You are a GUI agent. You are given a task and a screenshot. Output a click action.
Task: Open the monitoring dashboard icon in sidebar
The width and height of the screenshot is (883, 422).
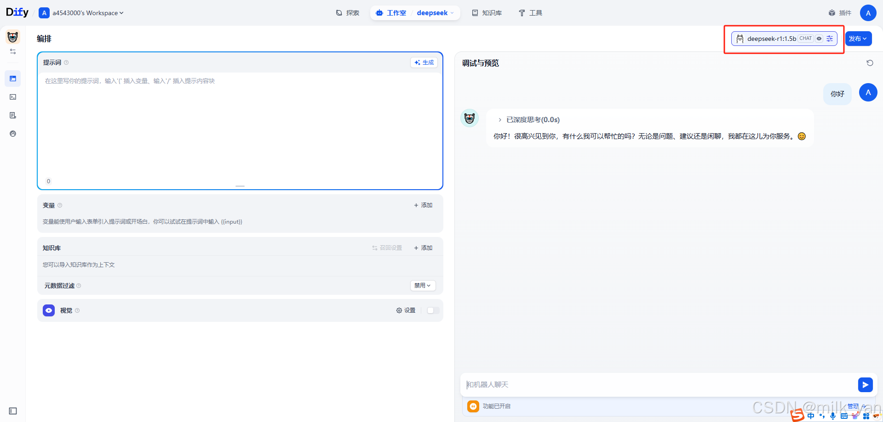pyautogui.click(x=12, y=133)
